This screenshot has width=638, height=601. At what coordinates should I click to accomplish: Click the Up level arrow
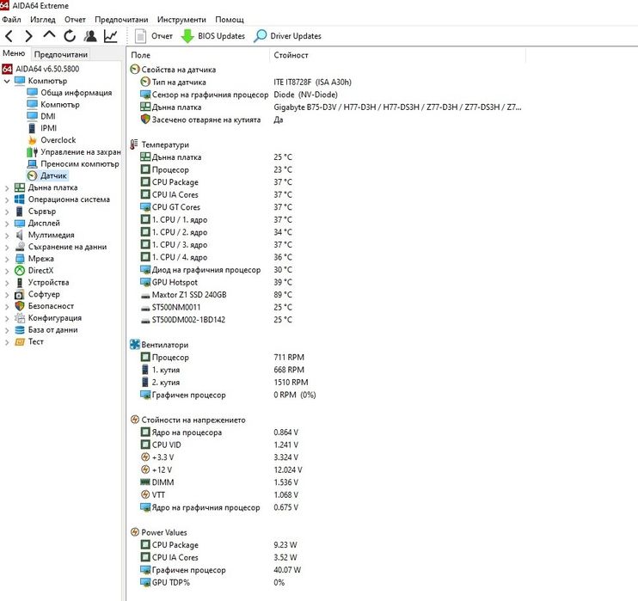(x=49, y=35)
